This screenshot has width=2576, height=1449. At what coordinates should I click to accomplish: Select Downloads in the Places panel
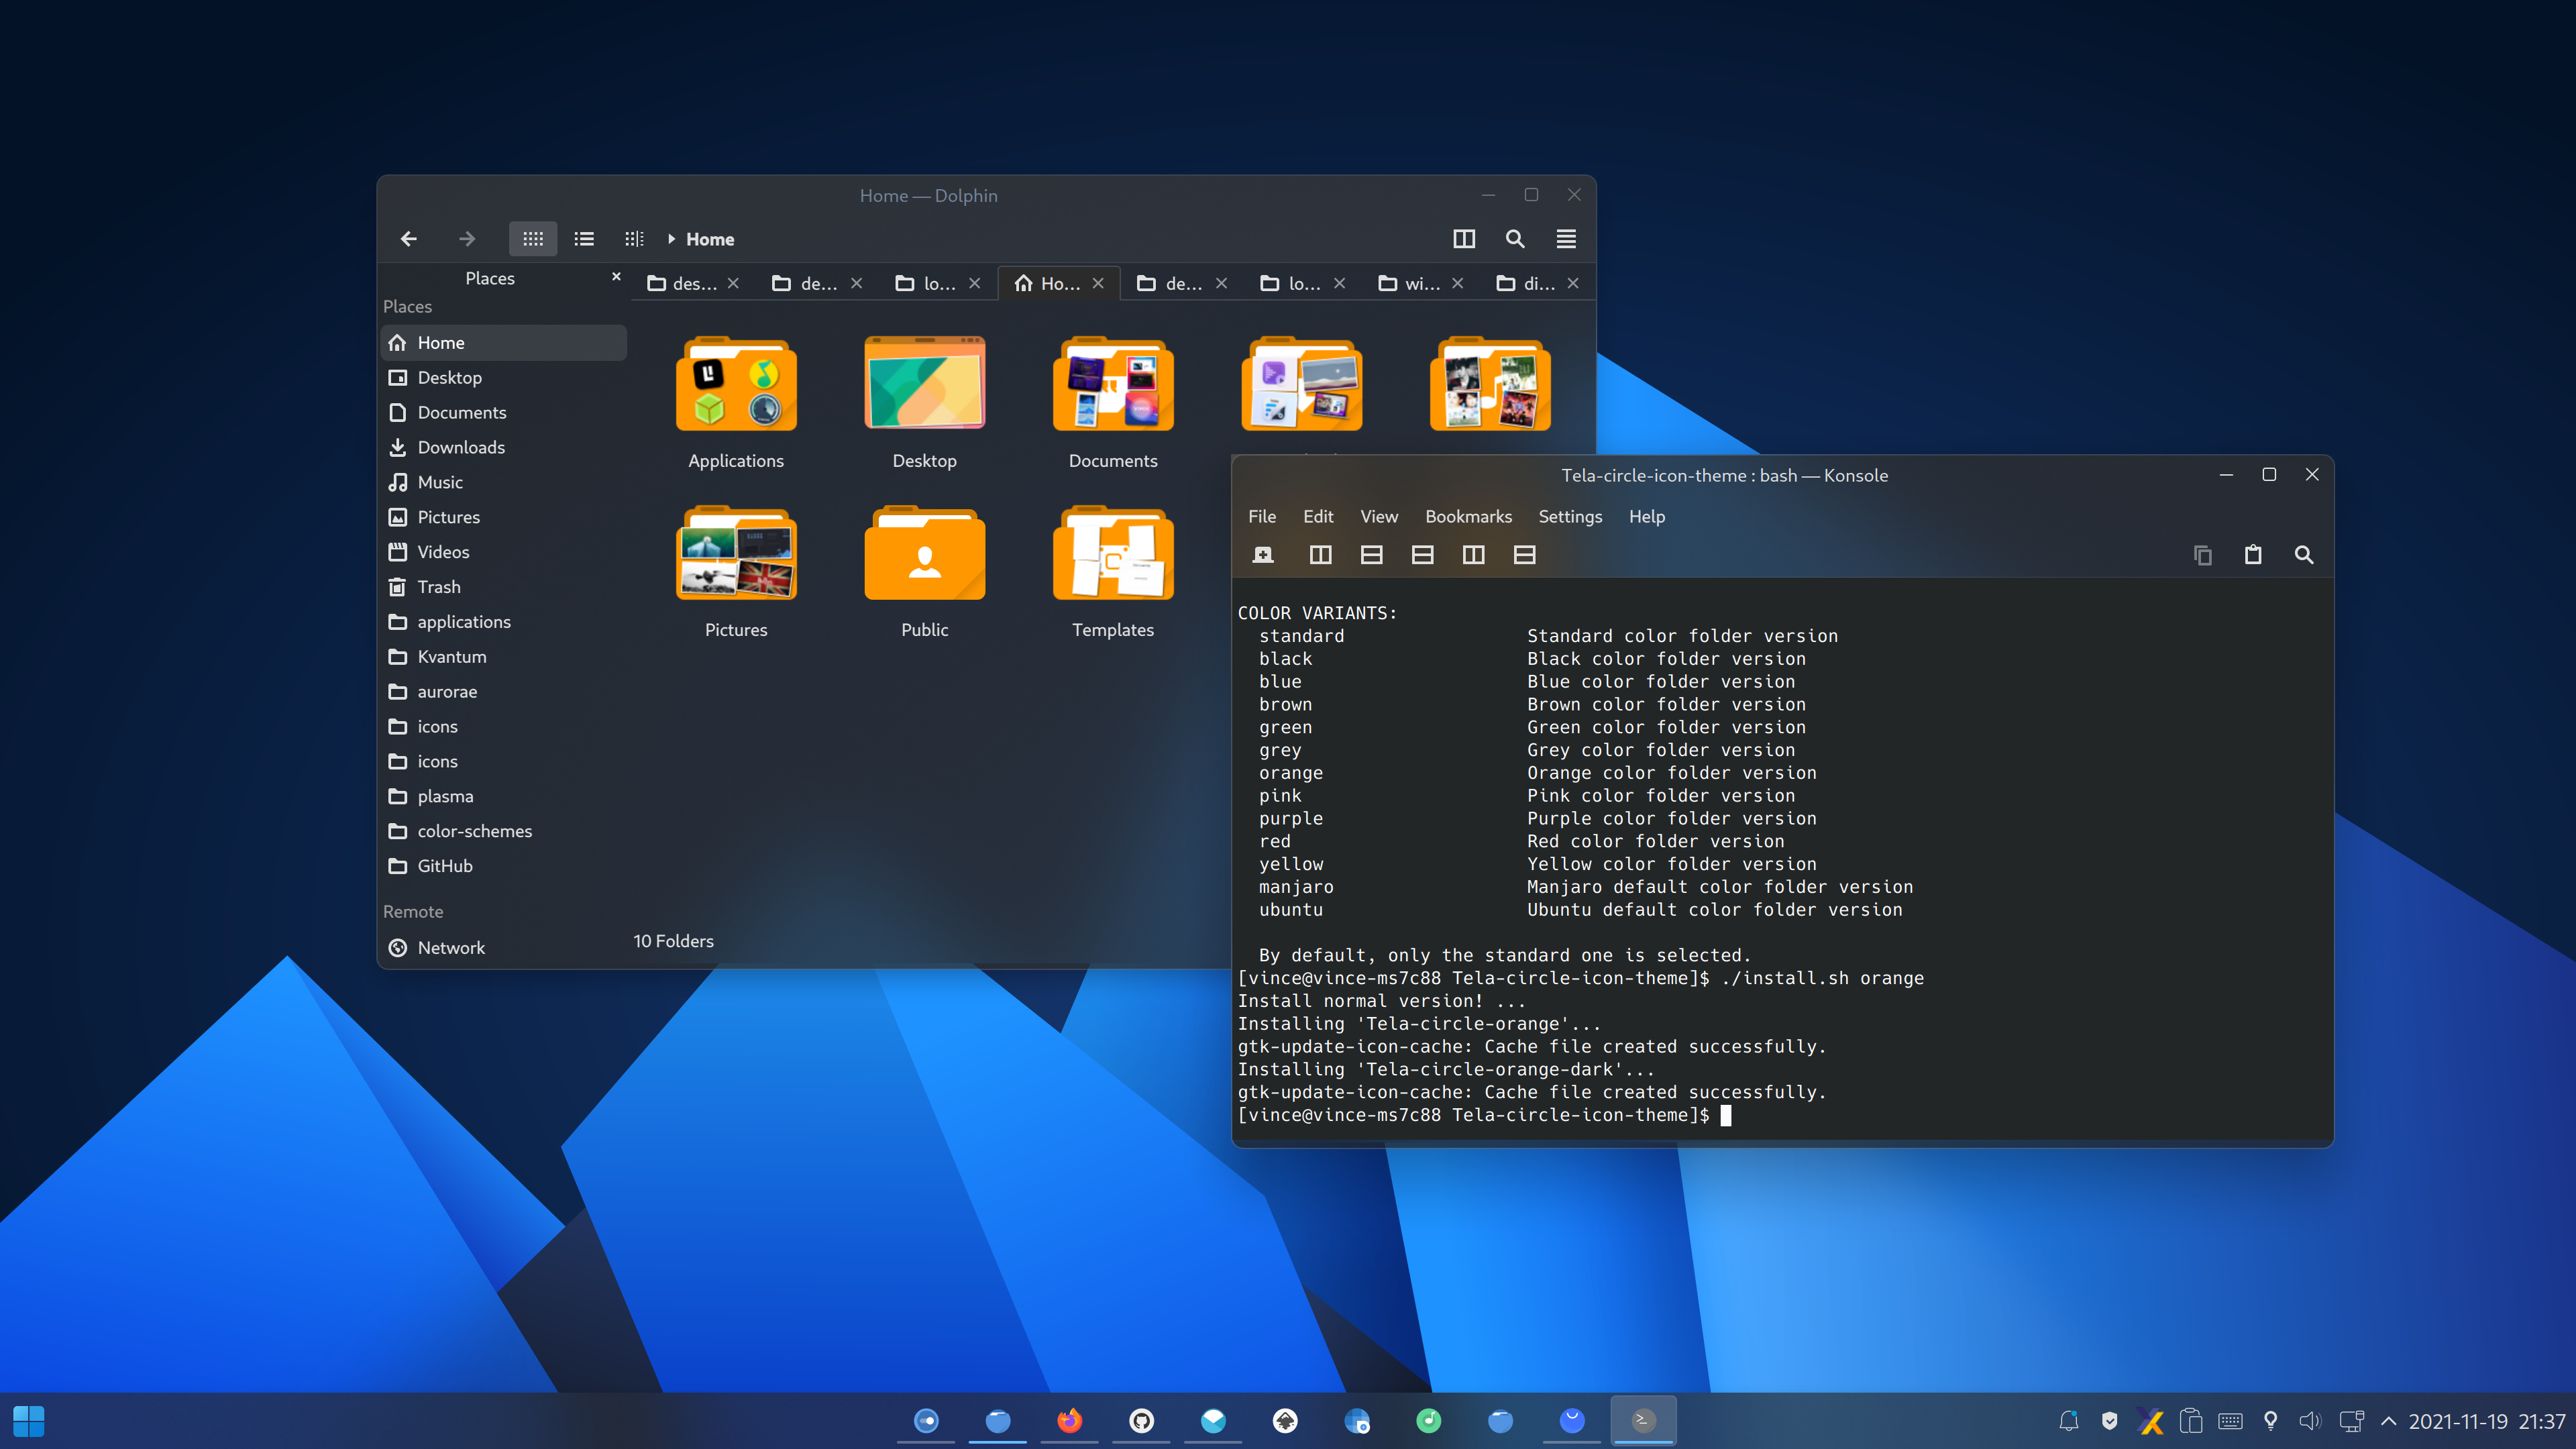(461, 447)
